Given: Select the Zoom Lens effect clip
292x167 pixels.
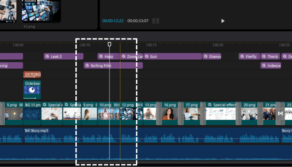Looking at the screenshot, I should 131,56.
